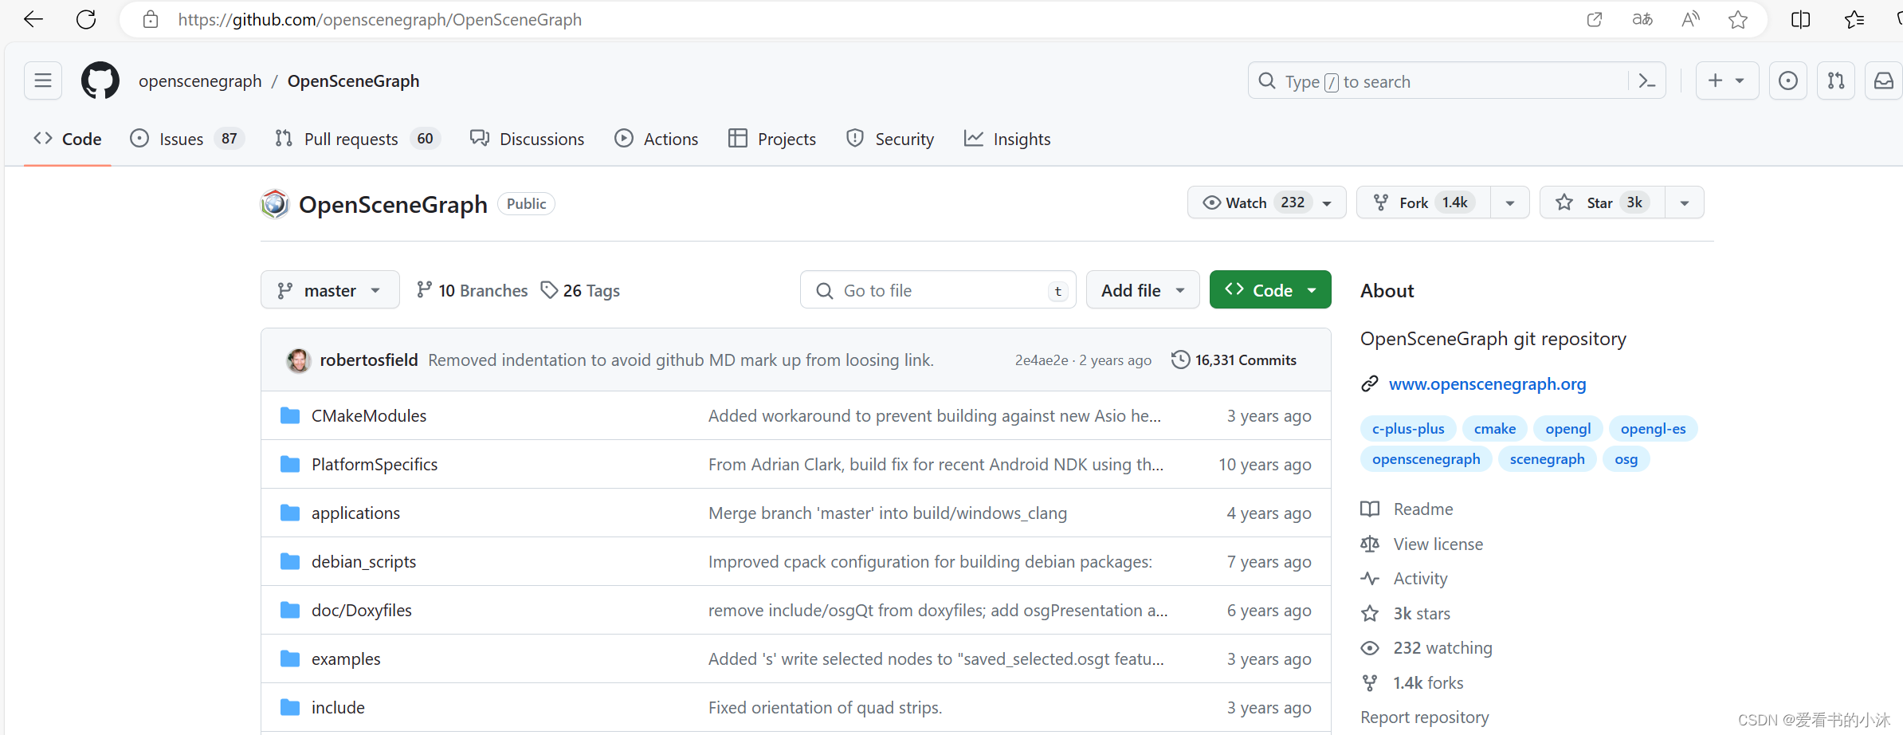1903x735 pixels.
Task: Open the Readme link in About
Action: [1407, 509]
